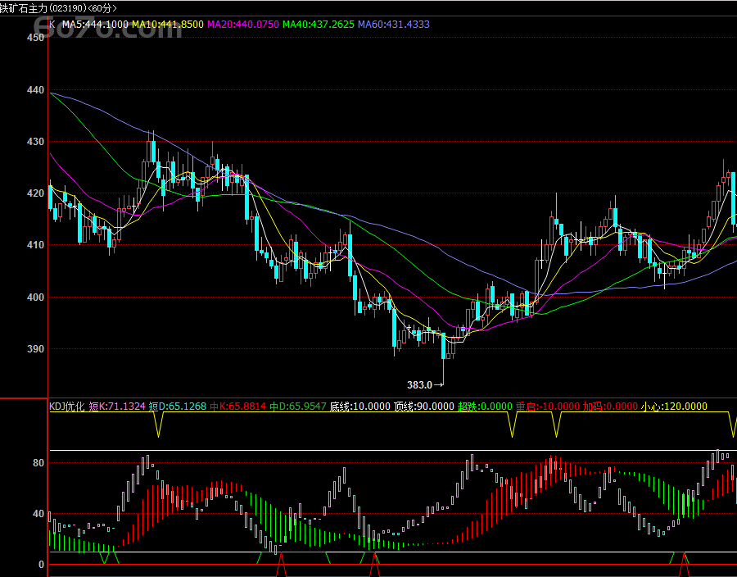Click the 加码 signal label
737x577 pixels.
tap(610, 406)
